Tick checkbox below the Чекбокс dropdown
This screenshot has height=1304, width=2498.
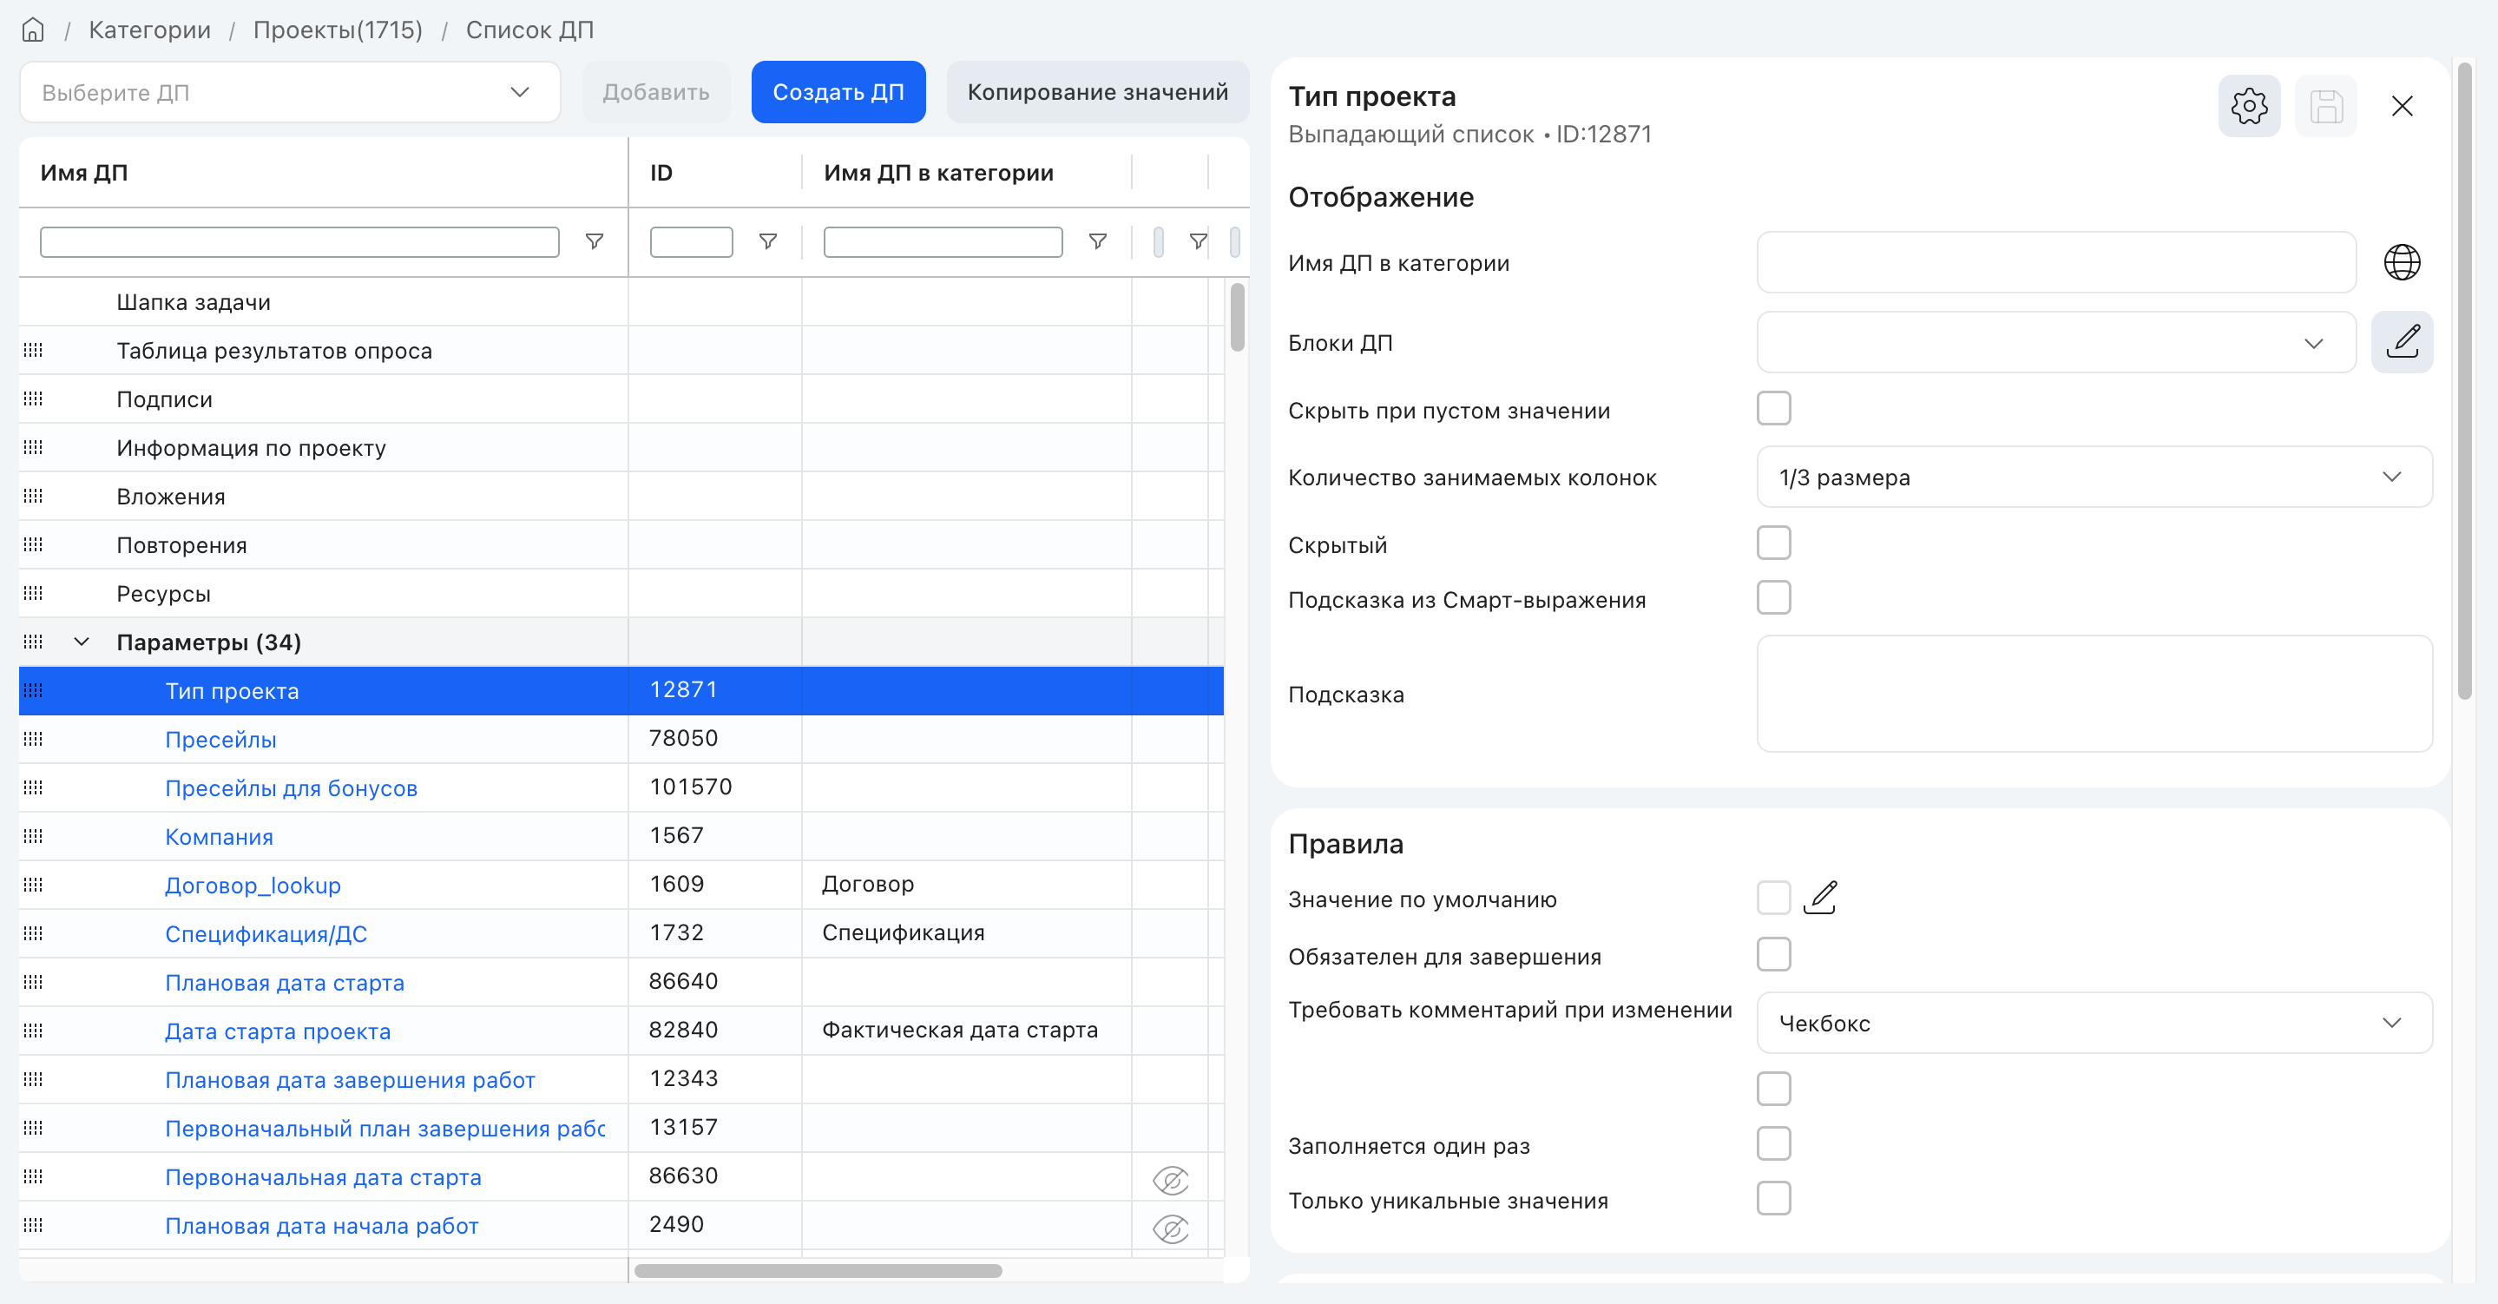(1773, 1089)
